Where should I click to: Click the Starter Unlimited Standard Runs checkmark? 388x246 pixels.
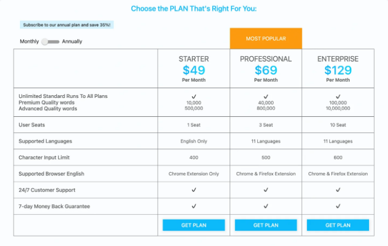pyautogui.click(x=193, y=96)
